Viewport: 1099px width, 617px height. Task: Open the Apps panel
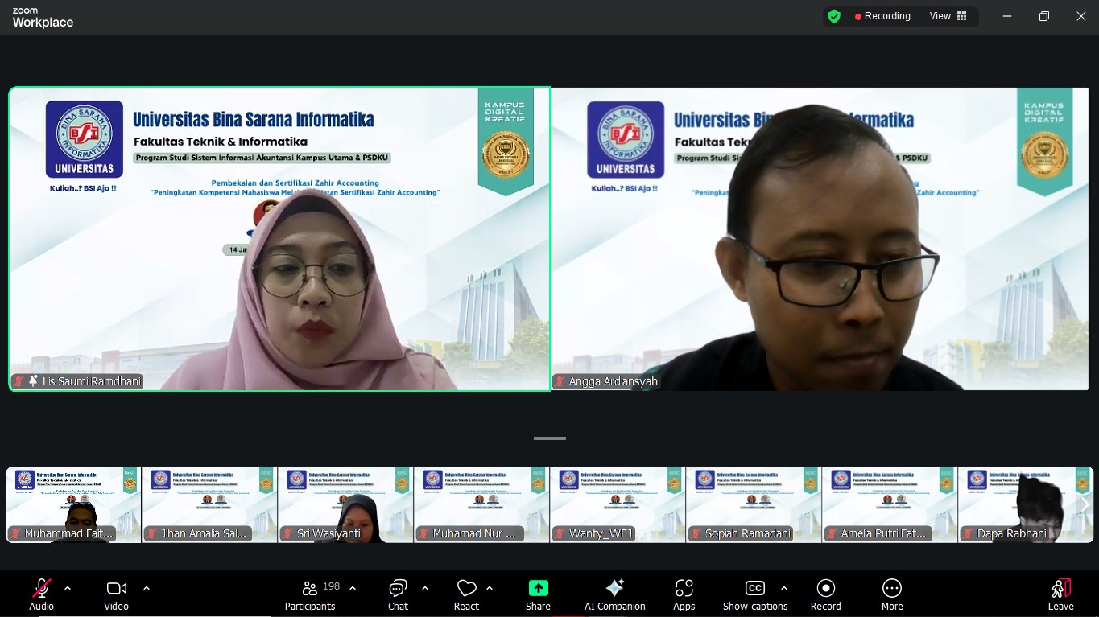coord(684,594)
